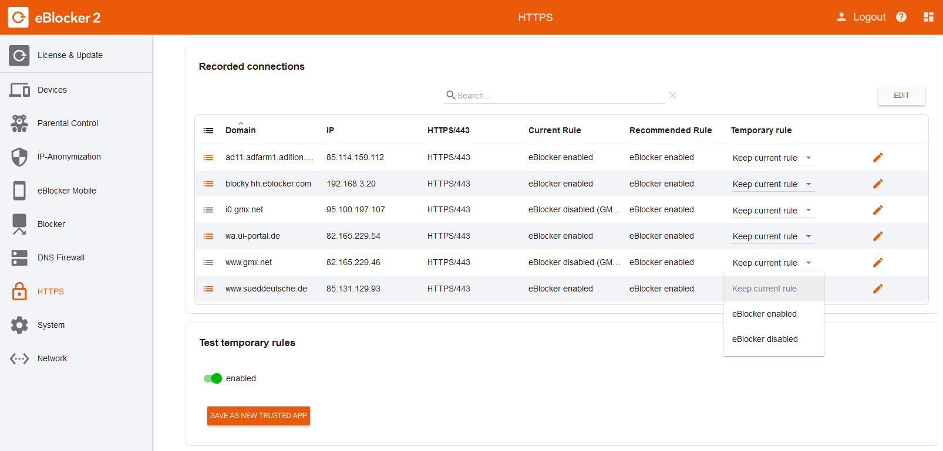Click the DNS Firewall sidebar icon

tap(19, 257)
